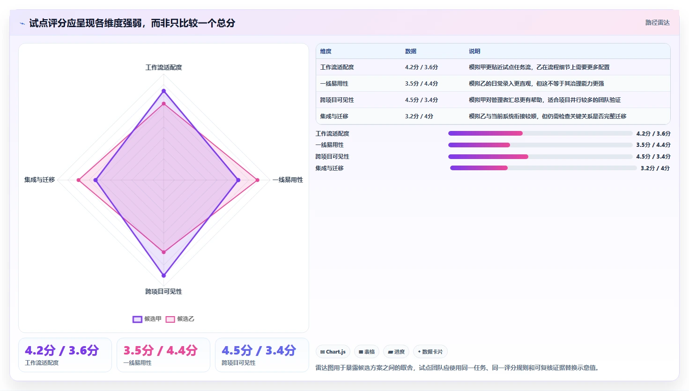689x391 pixels.
Task: Click the 说明 column header
Action: [474, 51]
